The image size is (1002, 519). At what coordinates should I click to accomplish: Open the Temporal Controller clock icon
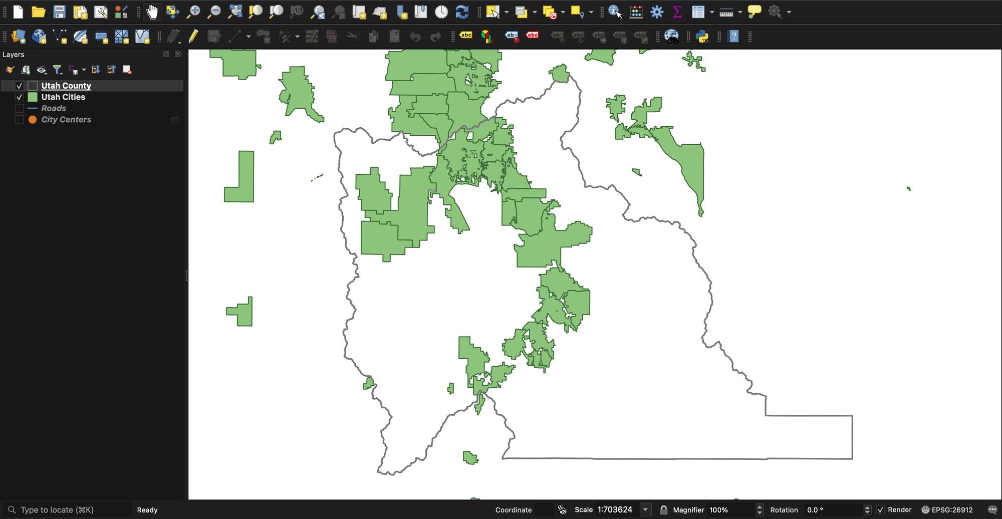click(441, 12)
